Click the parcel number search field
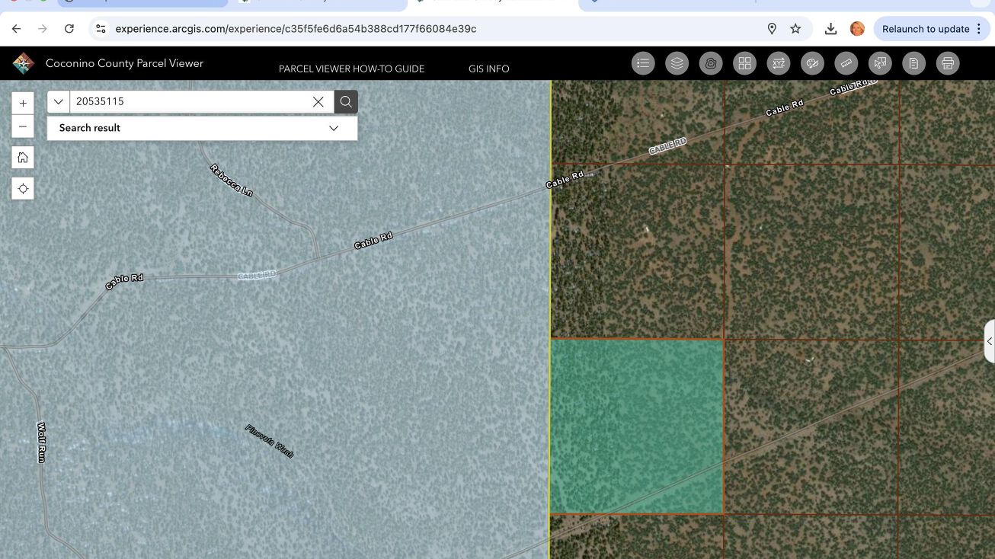Screen dimensions: 995x559 point(190,102)
